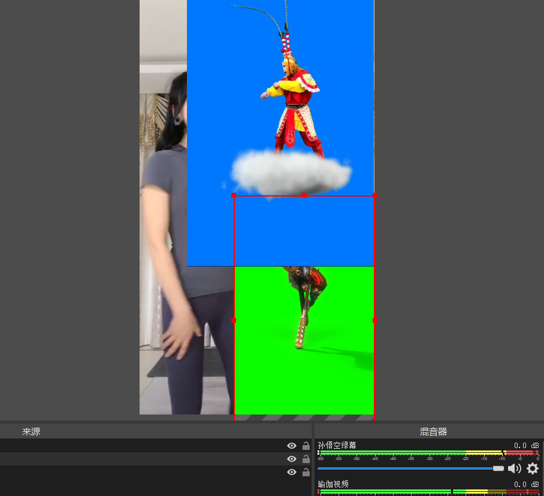The height and width of the screenshot is (496, 544).
Task: Click the 孙悟空绿幕 audio level meter
Action: [428, 453]
